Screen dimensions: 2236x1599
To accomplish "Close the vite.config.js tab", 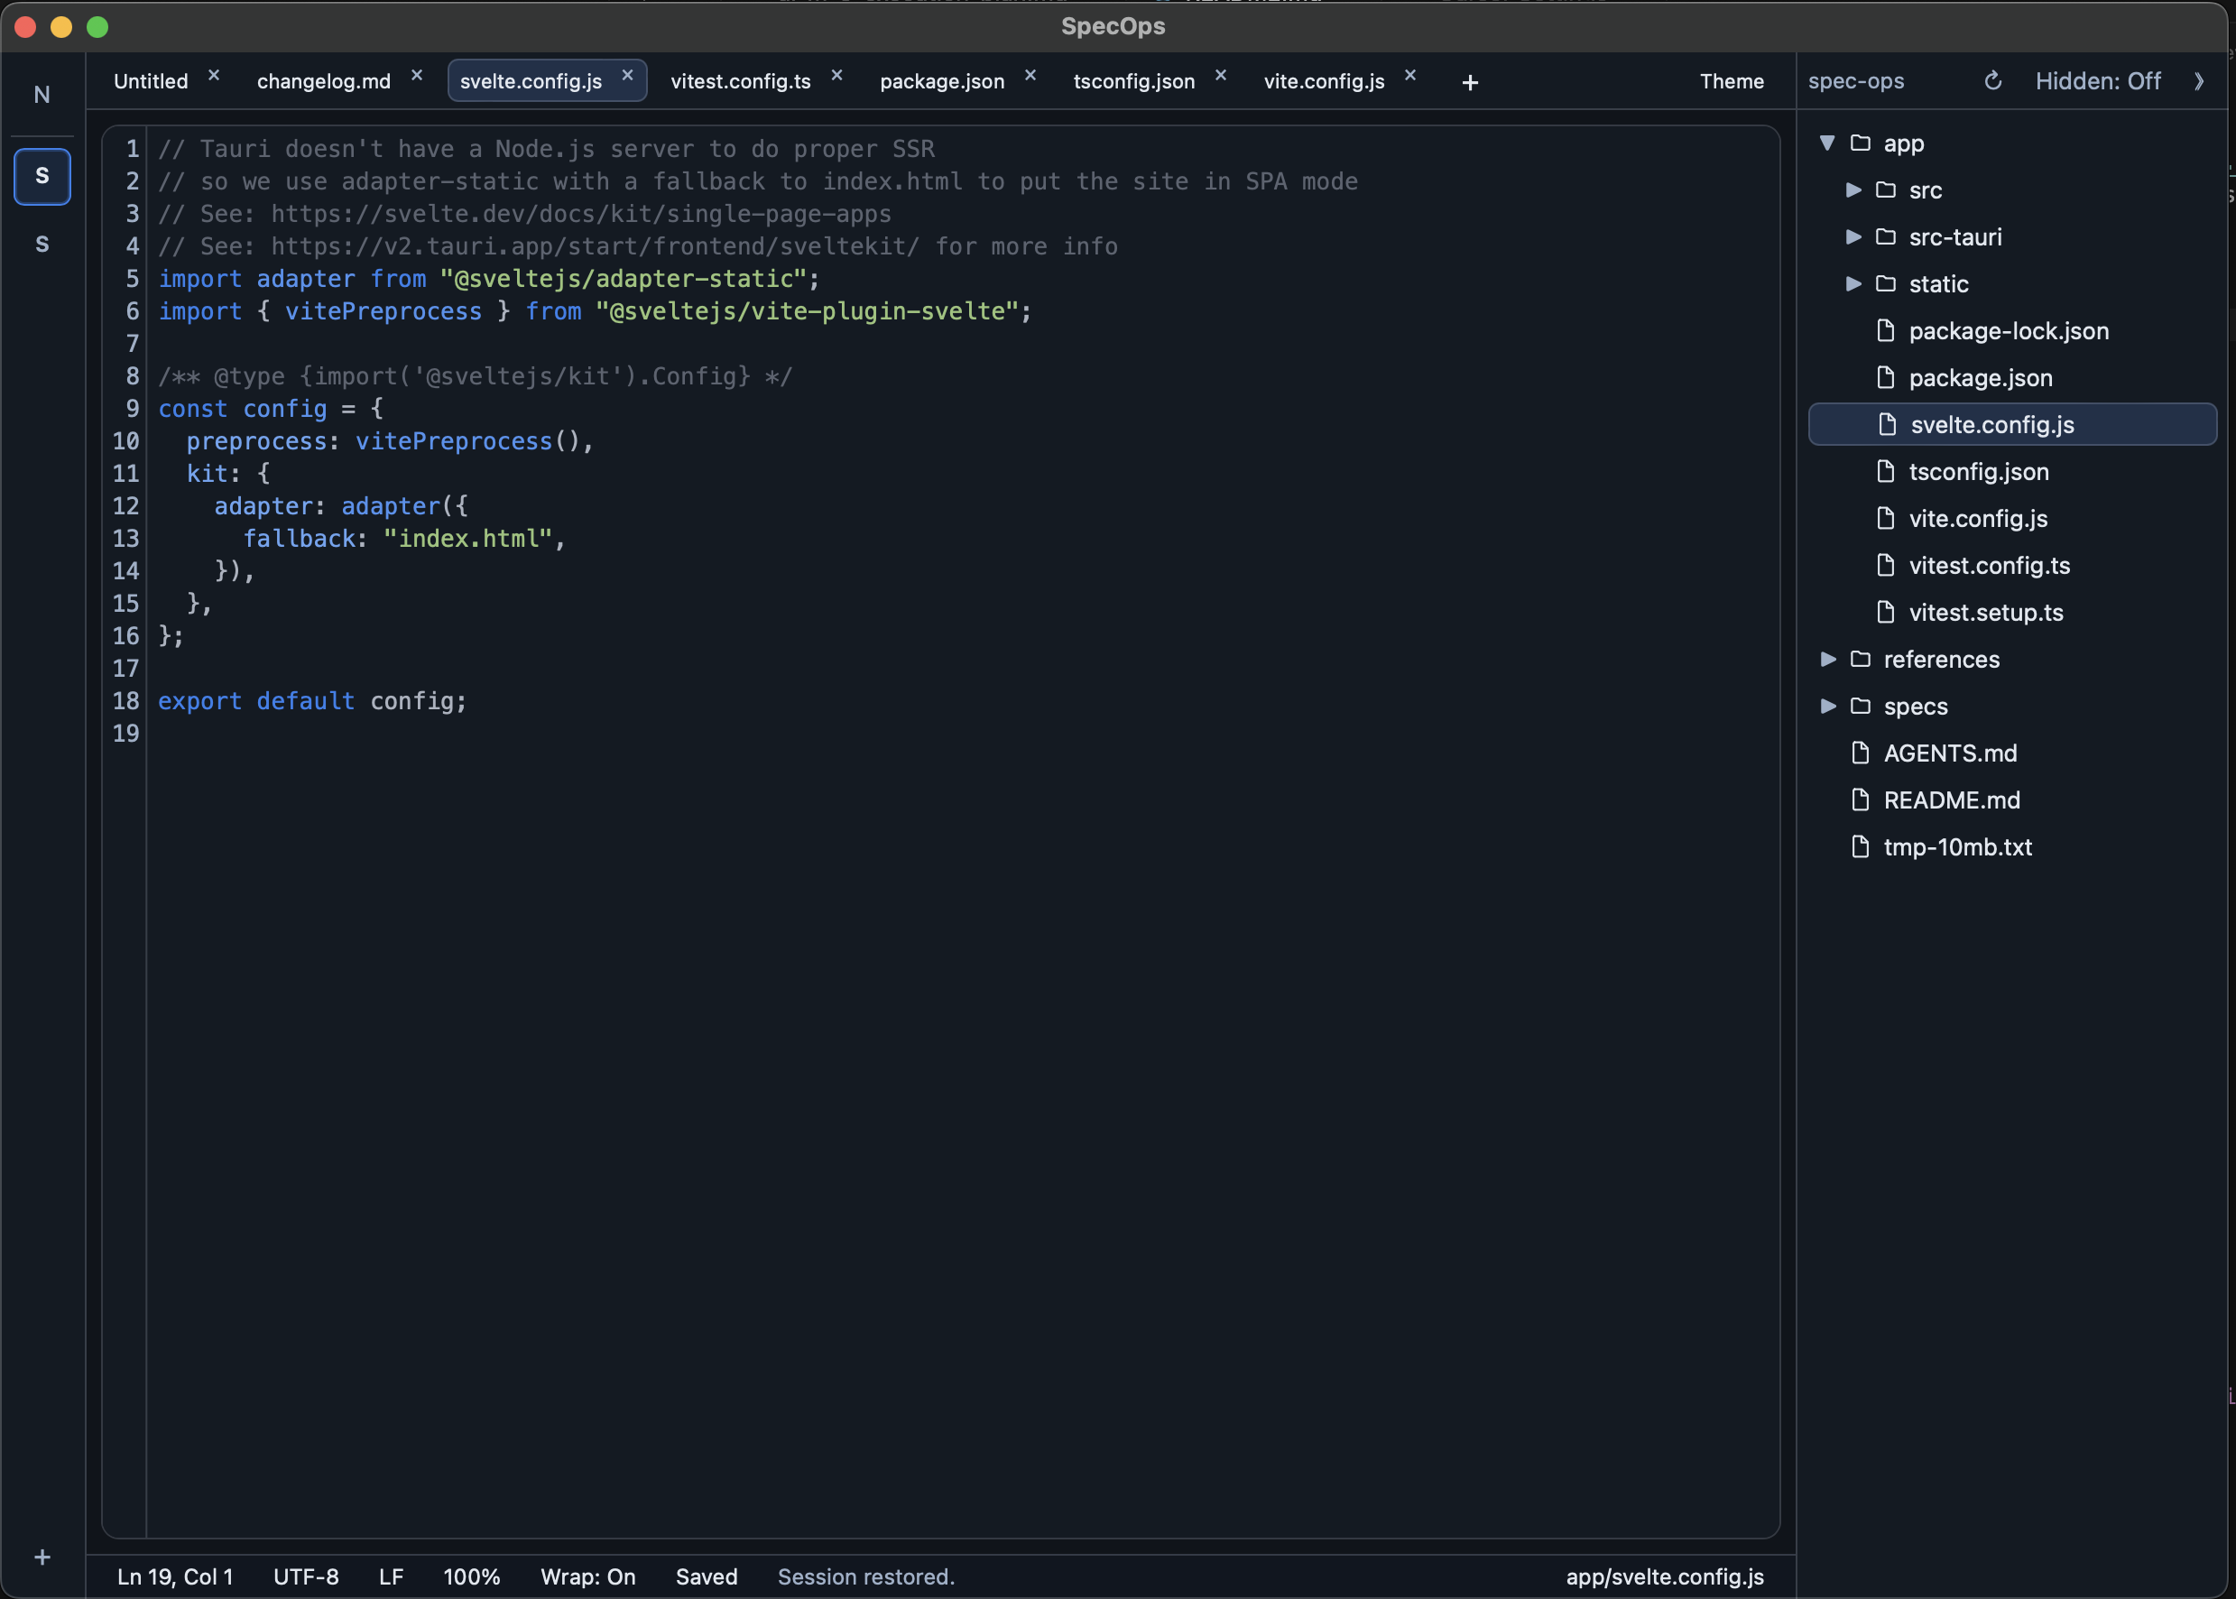I will coord(1410,75).
